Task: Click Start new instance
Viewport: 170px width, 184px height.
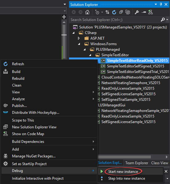Action: point(130,172)
